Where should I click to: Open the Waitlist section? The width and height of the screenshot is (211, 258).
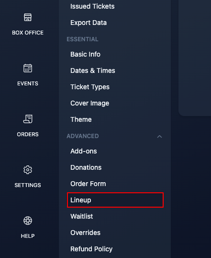click(x=82, y=216)
